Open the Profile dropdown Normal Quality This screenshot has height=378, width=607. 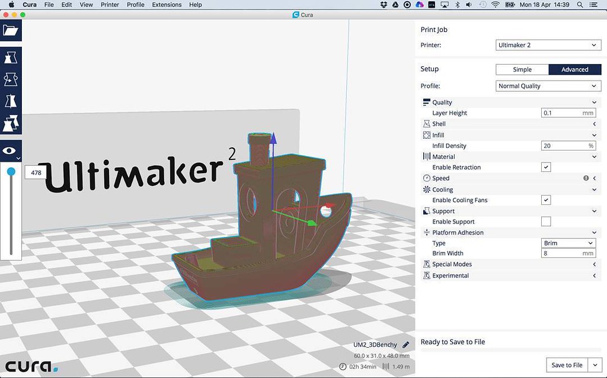point(548,86)
